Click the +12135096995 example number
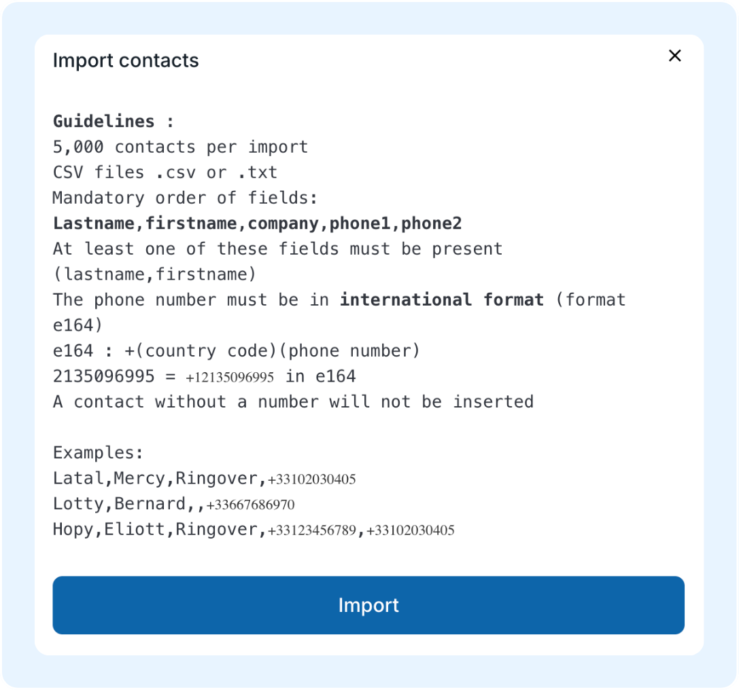The height and width of the screenshot is (690, 739). click(230, 378)
